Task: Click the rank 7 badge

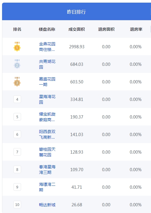Action: pos(17,152)
